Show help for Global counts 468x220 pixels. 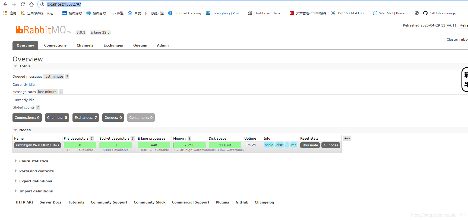tap(38, 107)
